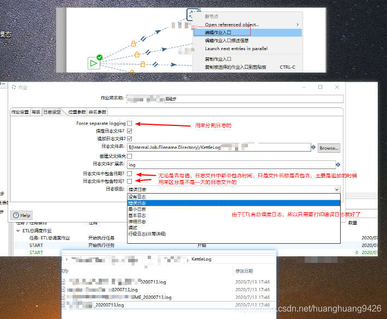
Task: Choose 编辑作业入口 in context menu
Action: 247,32
